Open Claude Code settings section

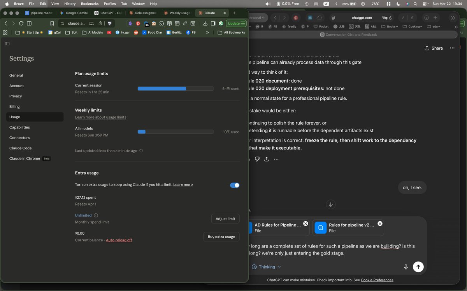35,148
